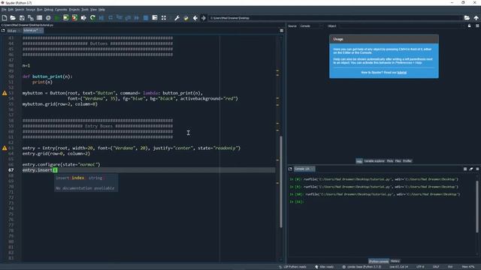Screen dimensions: 481x270
Task: Open the File menu
Action: click(4, 10)
